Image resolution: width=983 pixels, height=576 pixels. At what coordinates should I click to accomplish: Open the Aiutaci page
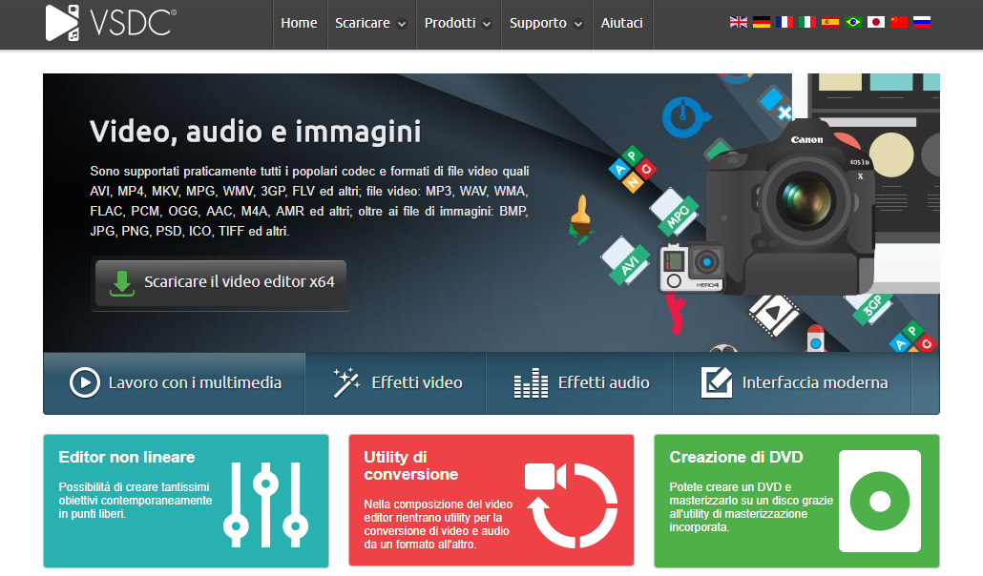622,23
